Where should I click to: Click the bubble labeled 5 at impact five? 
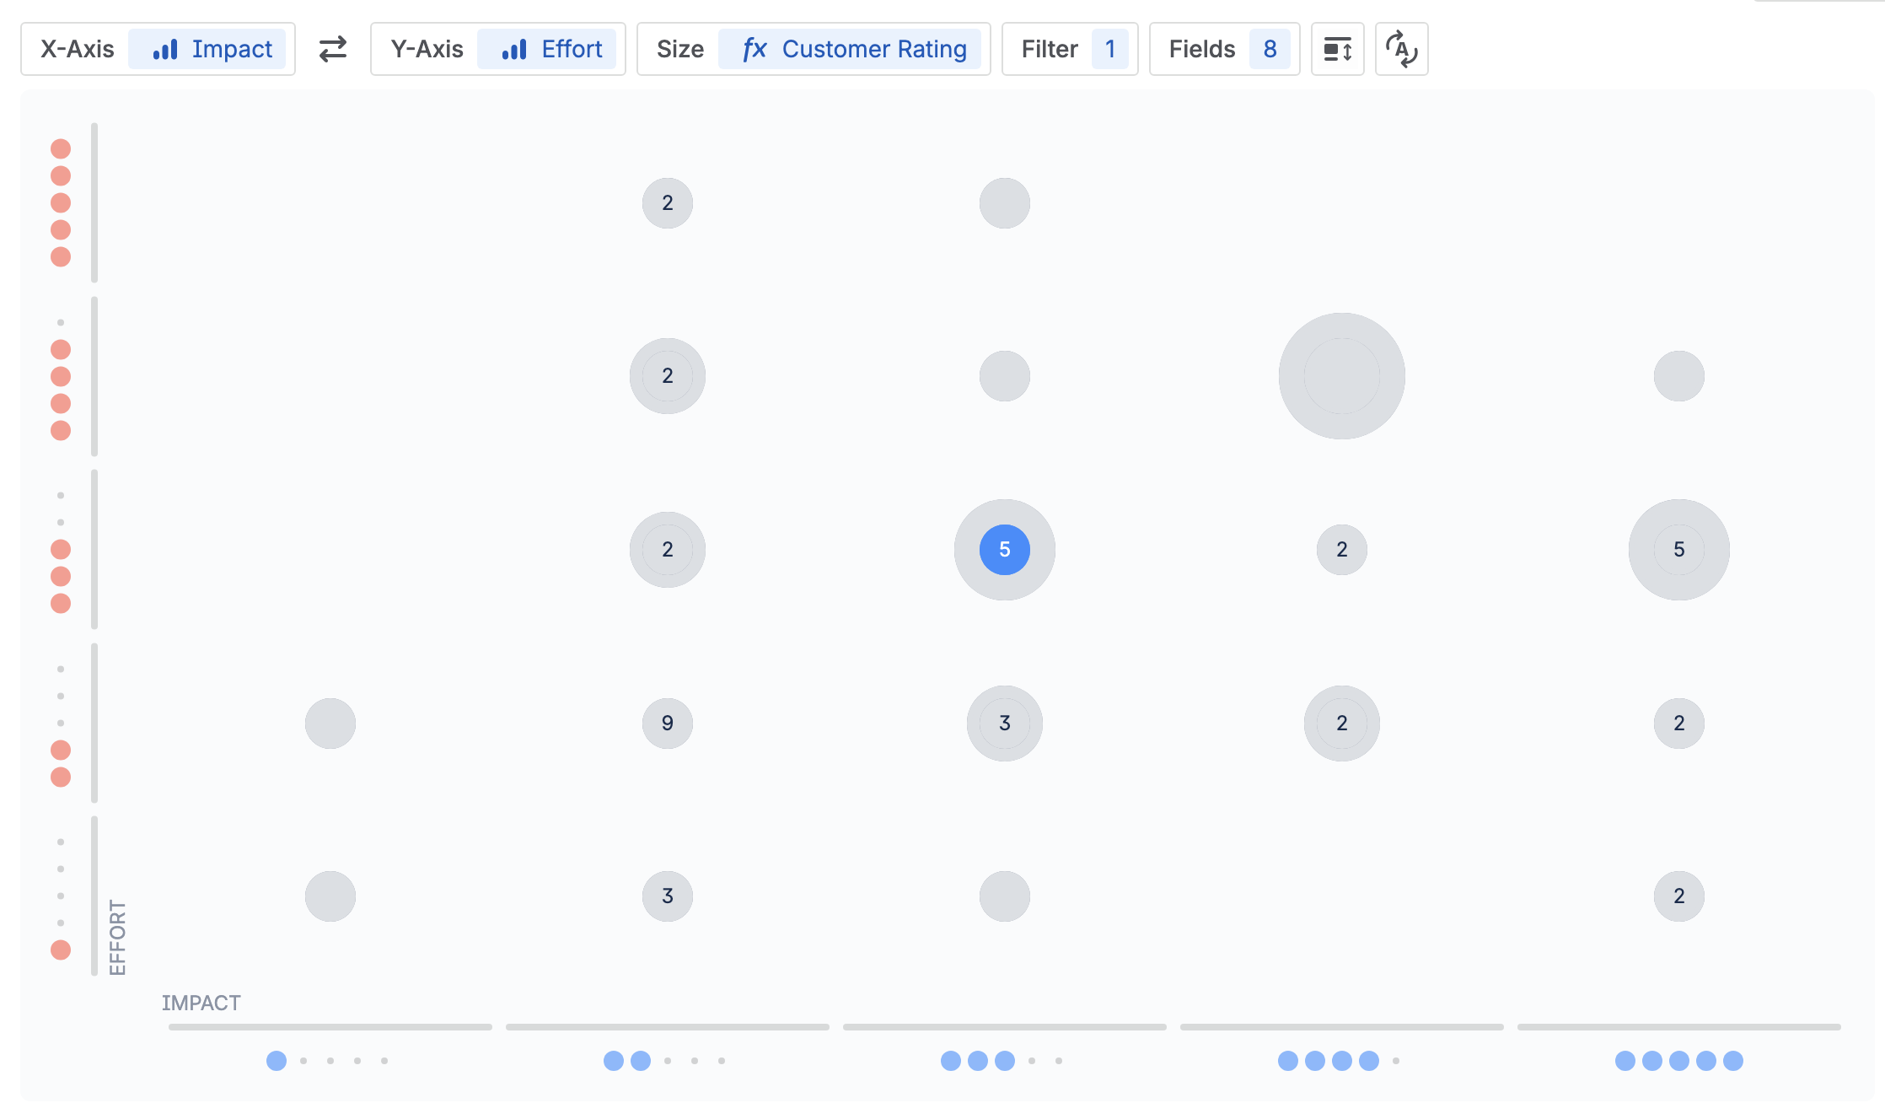tap(1679, 550)
